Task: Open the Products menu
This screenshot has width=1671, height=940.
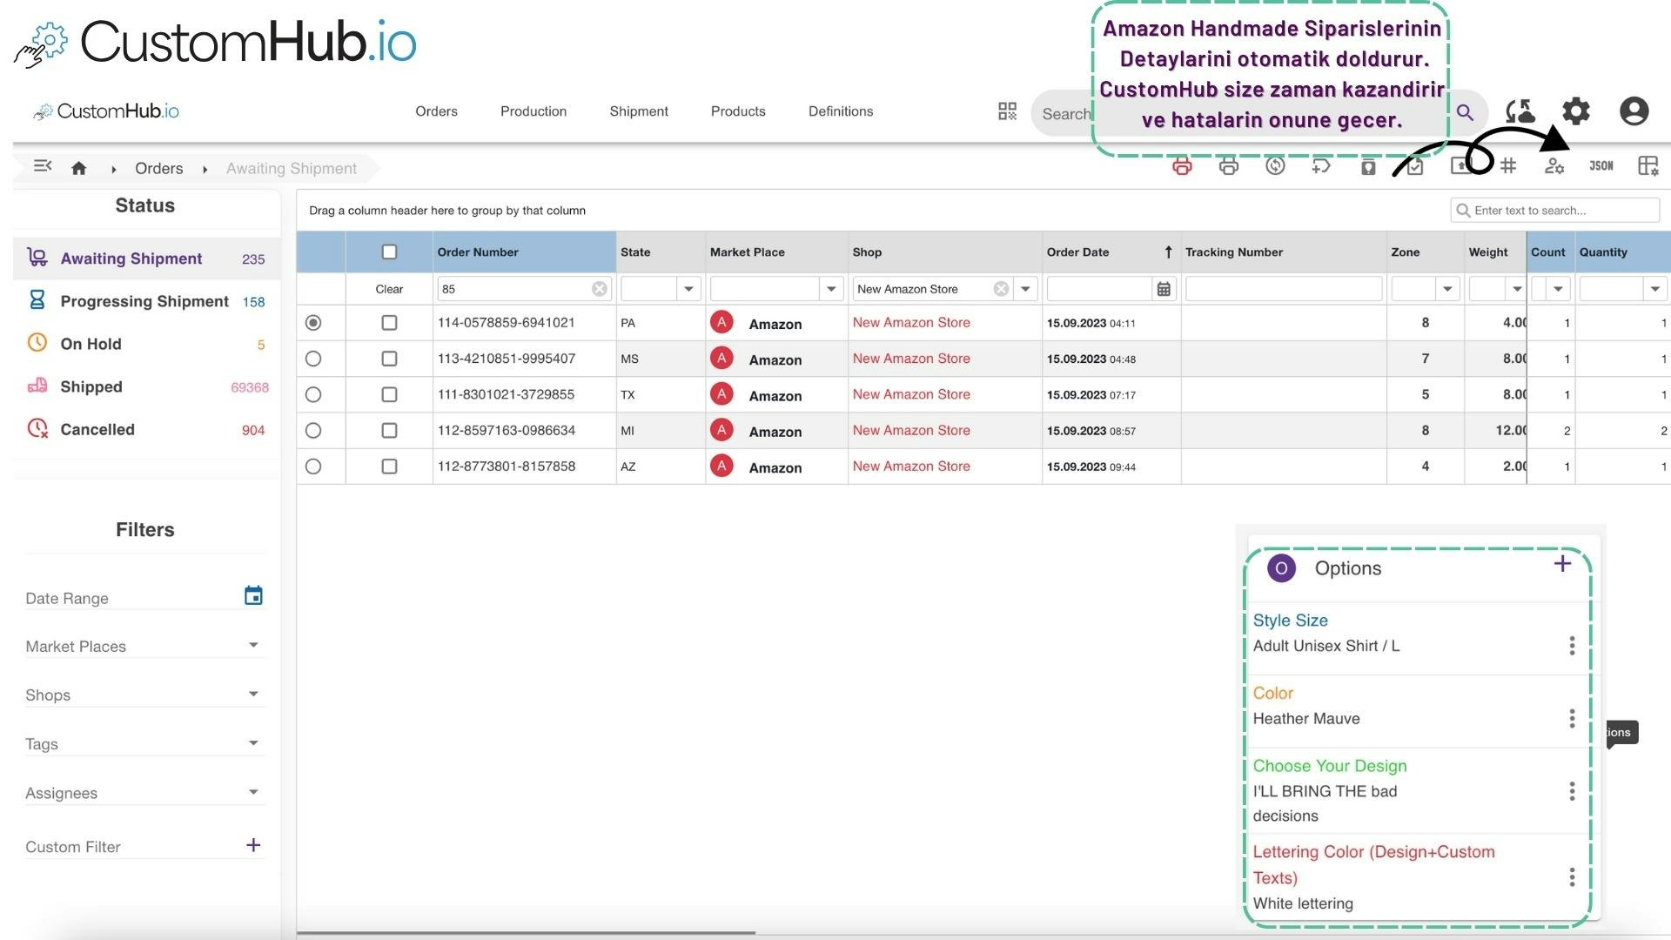Action: pos(738,111)
